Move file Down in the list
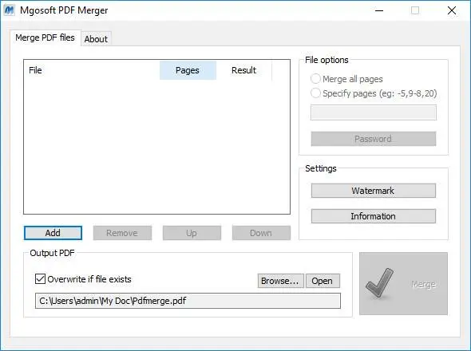Image resolution: width=471 pixels, height=351 pixels. pyautogui.click(x=261, y=233)
